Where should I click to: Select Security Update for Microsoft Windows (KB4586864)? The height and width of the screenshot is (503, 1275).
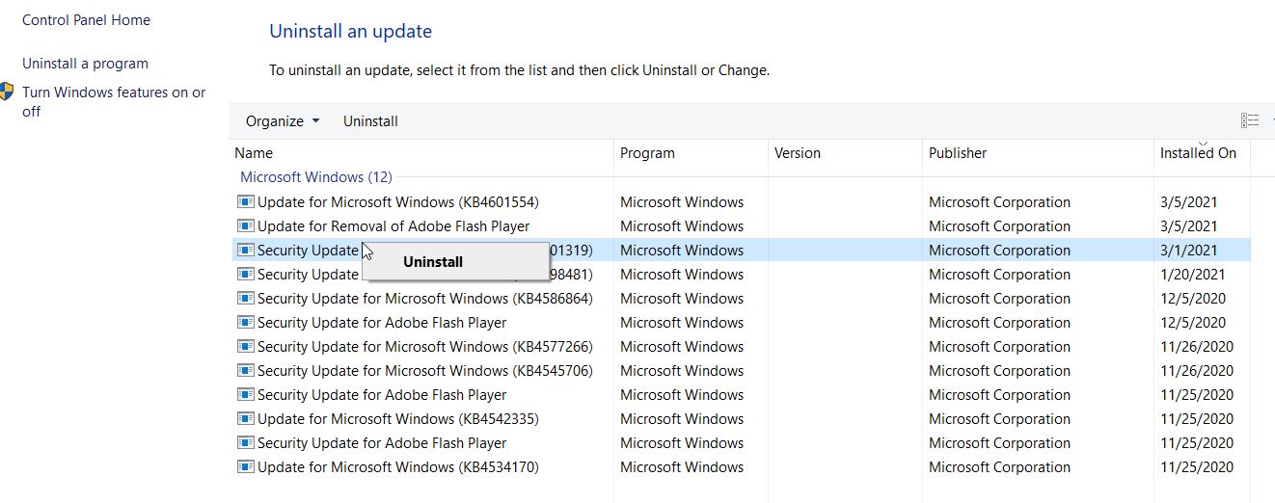(425, 299)
